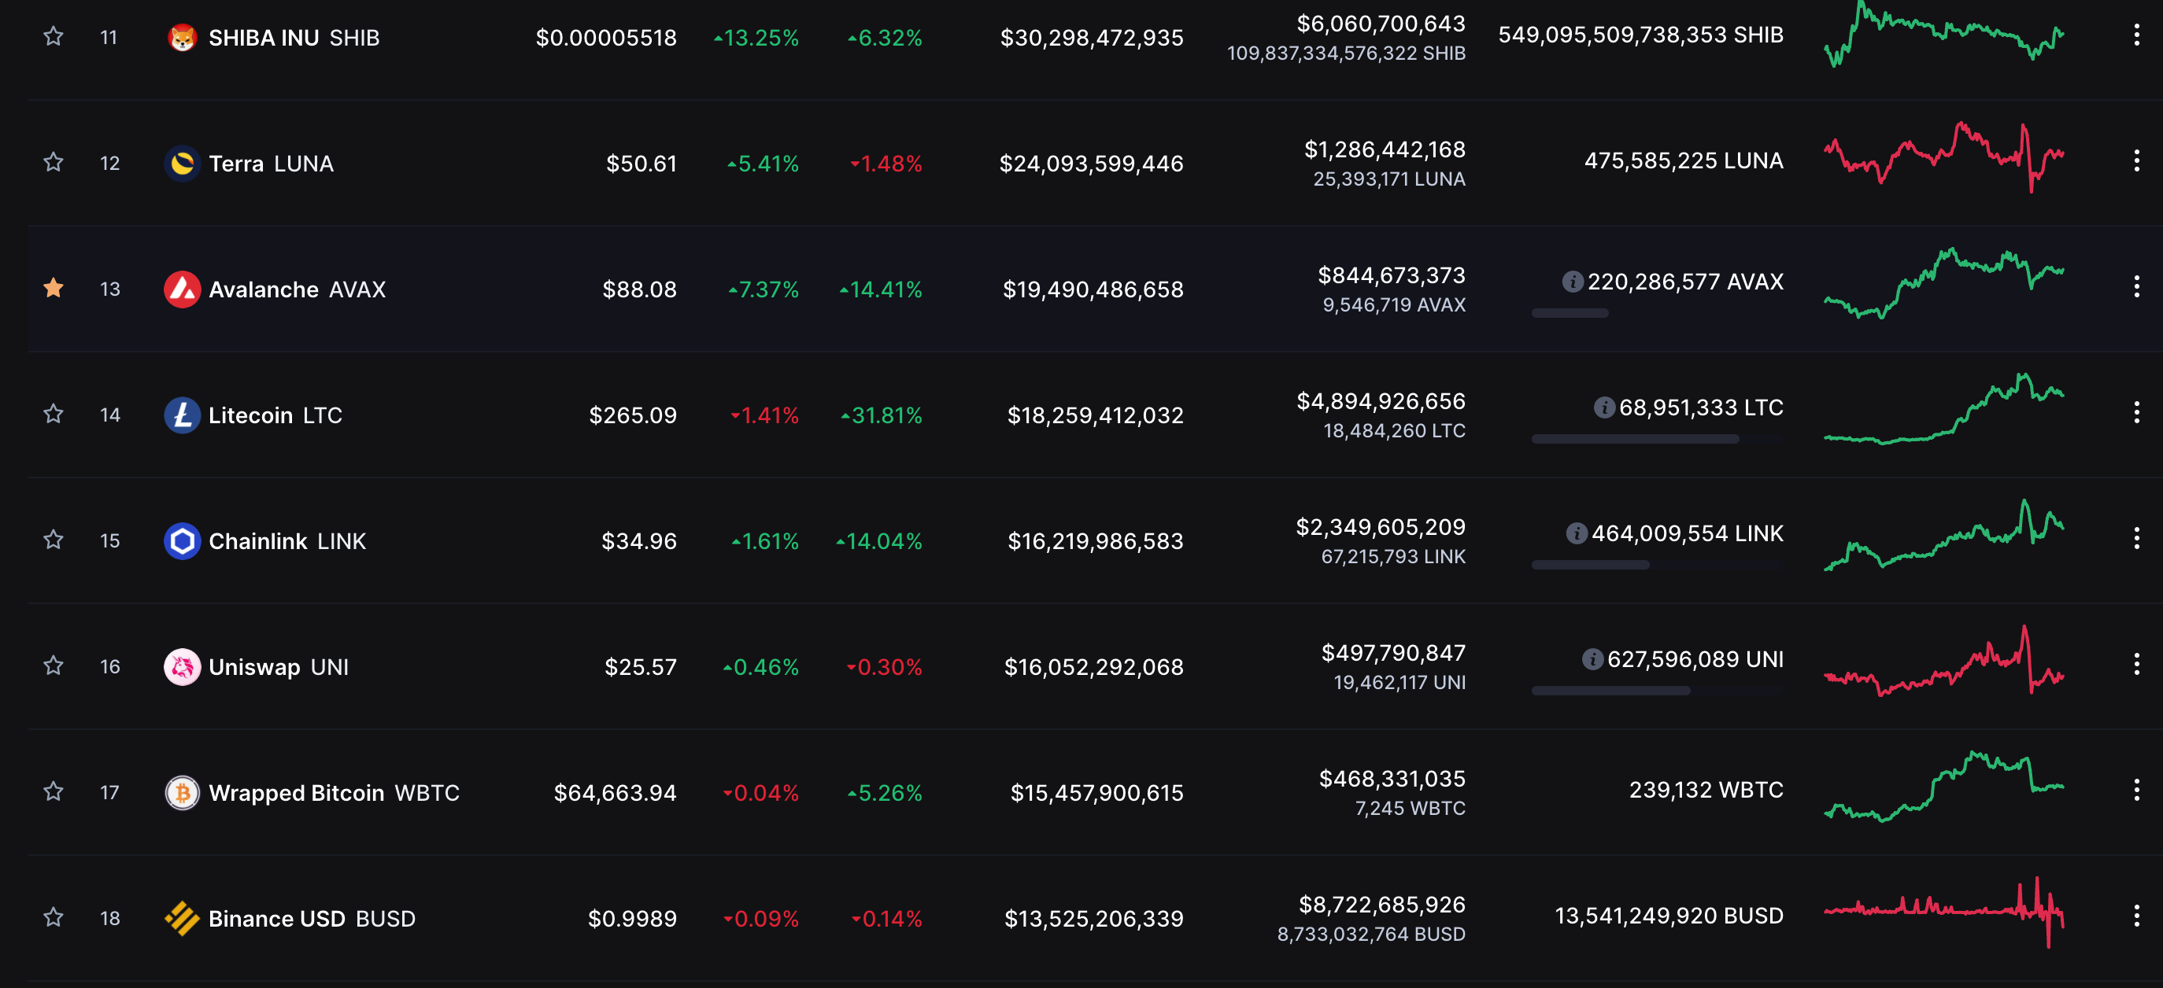The width and height of the screenshot is (2163, 988).
Task: Open the Wrapped Bitcoin name link
Action: 296,792
